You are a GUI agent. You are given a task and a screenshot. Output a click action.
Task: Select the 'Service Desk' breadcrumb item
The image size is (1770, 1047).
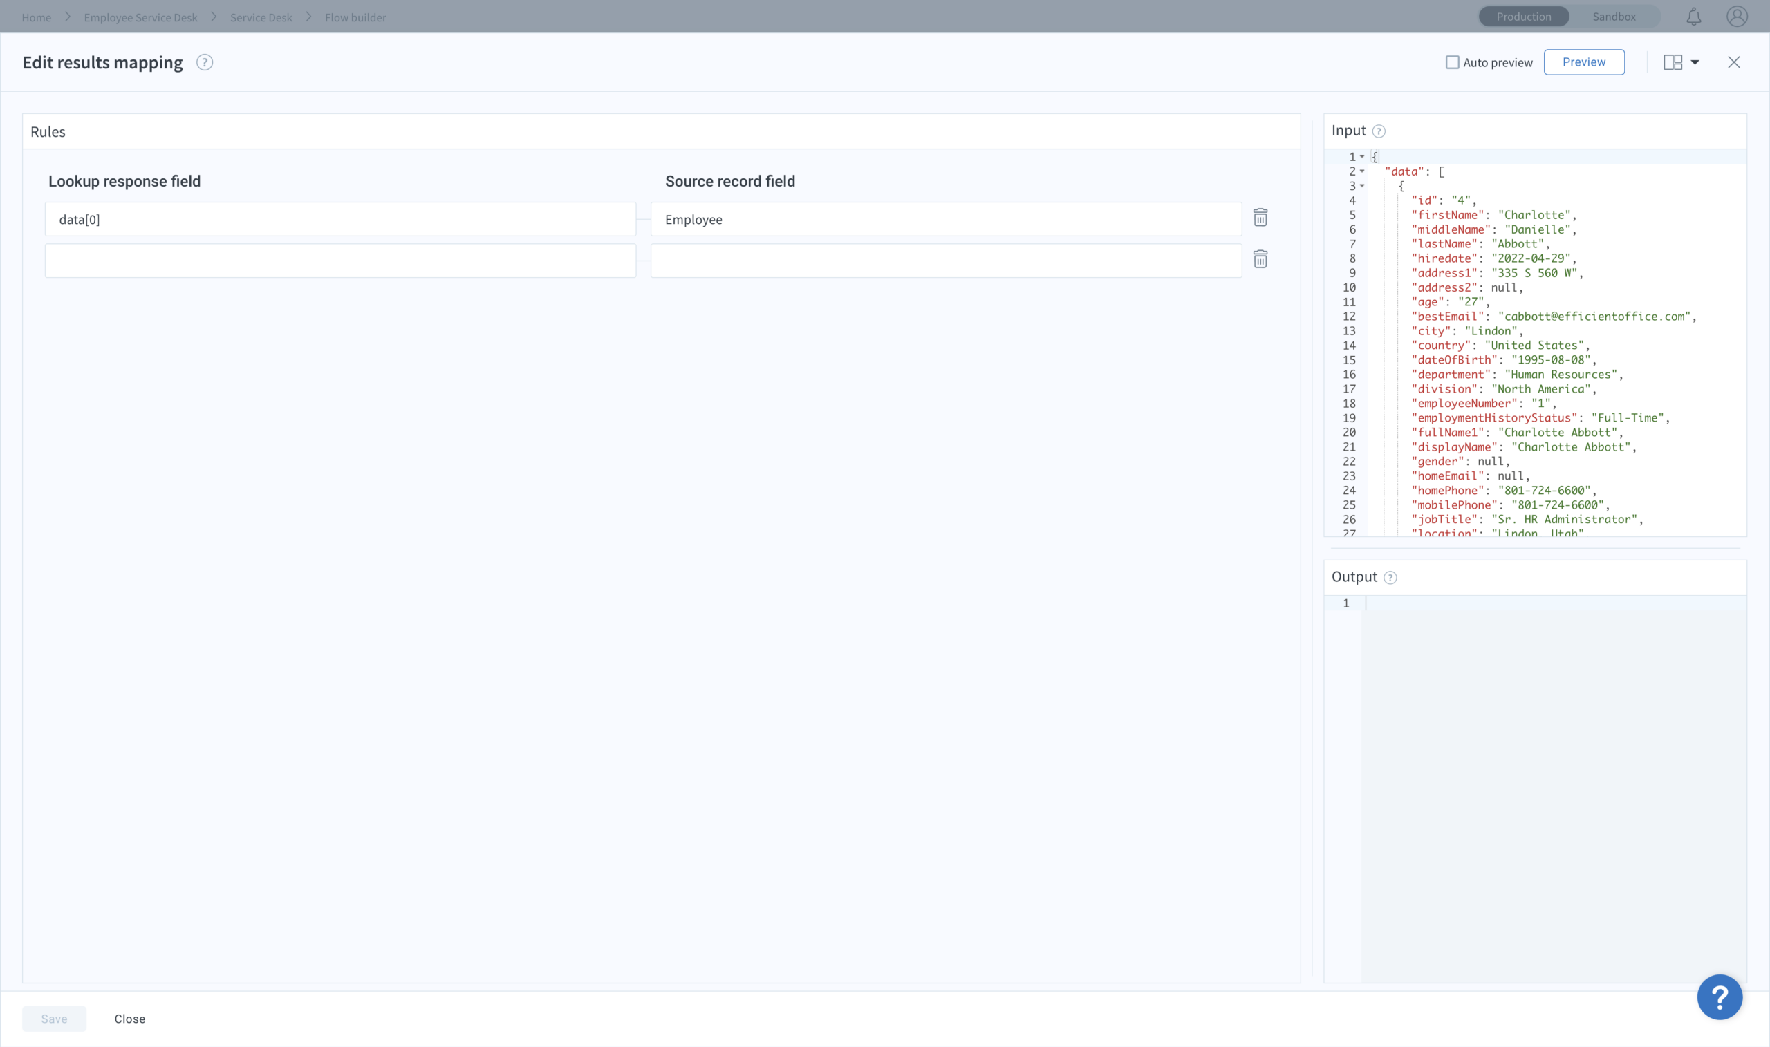point(261,16)
